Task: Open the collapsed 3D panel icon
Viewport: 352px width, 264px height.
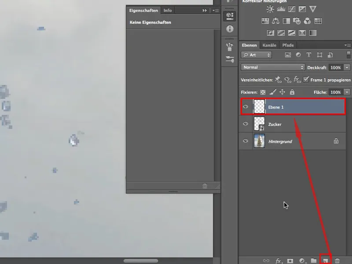Action: (x=229, y=16)
